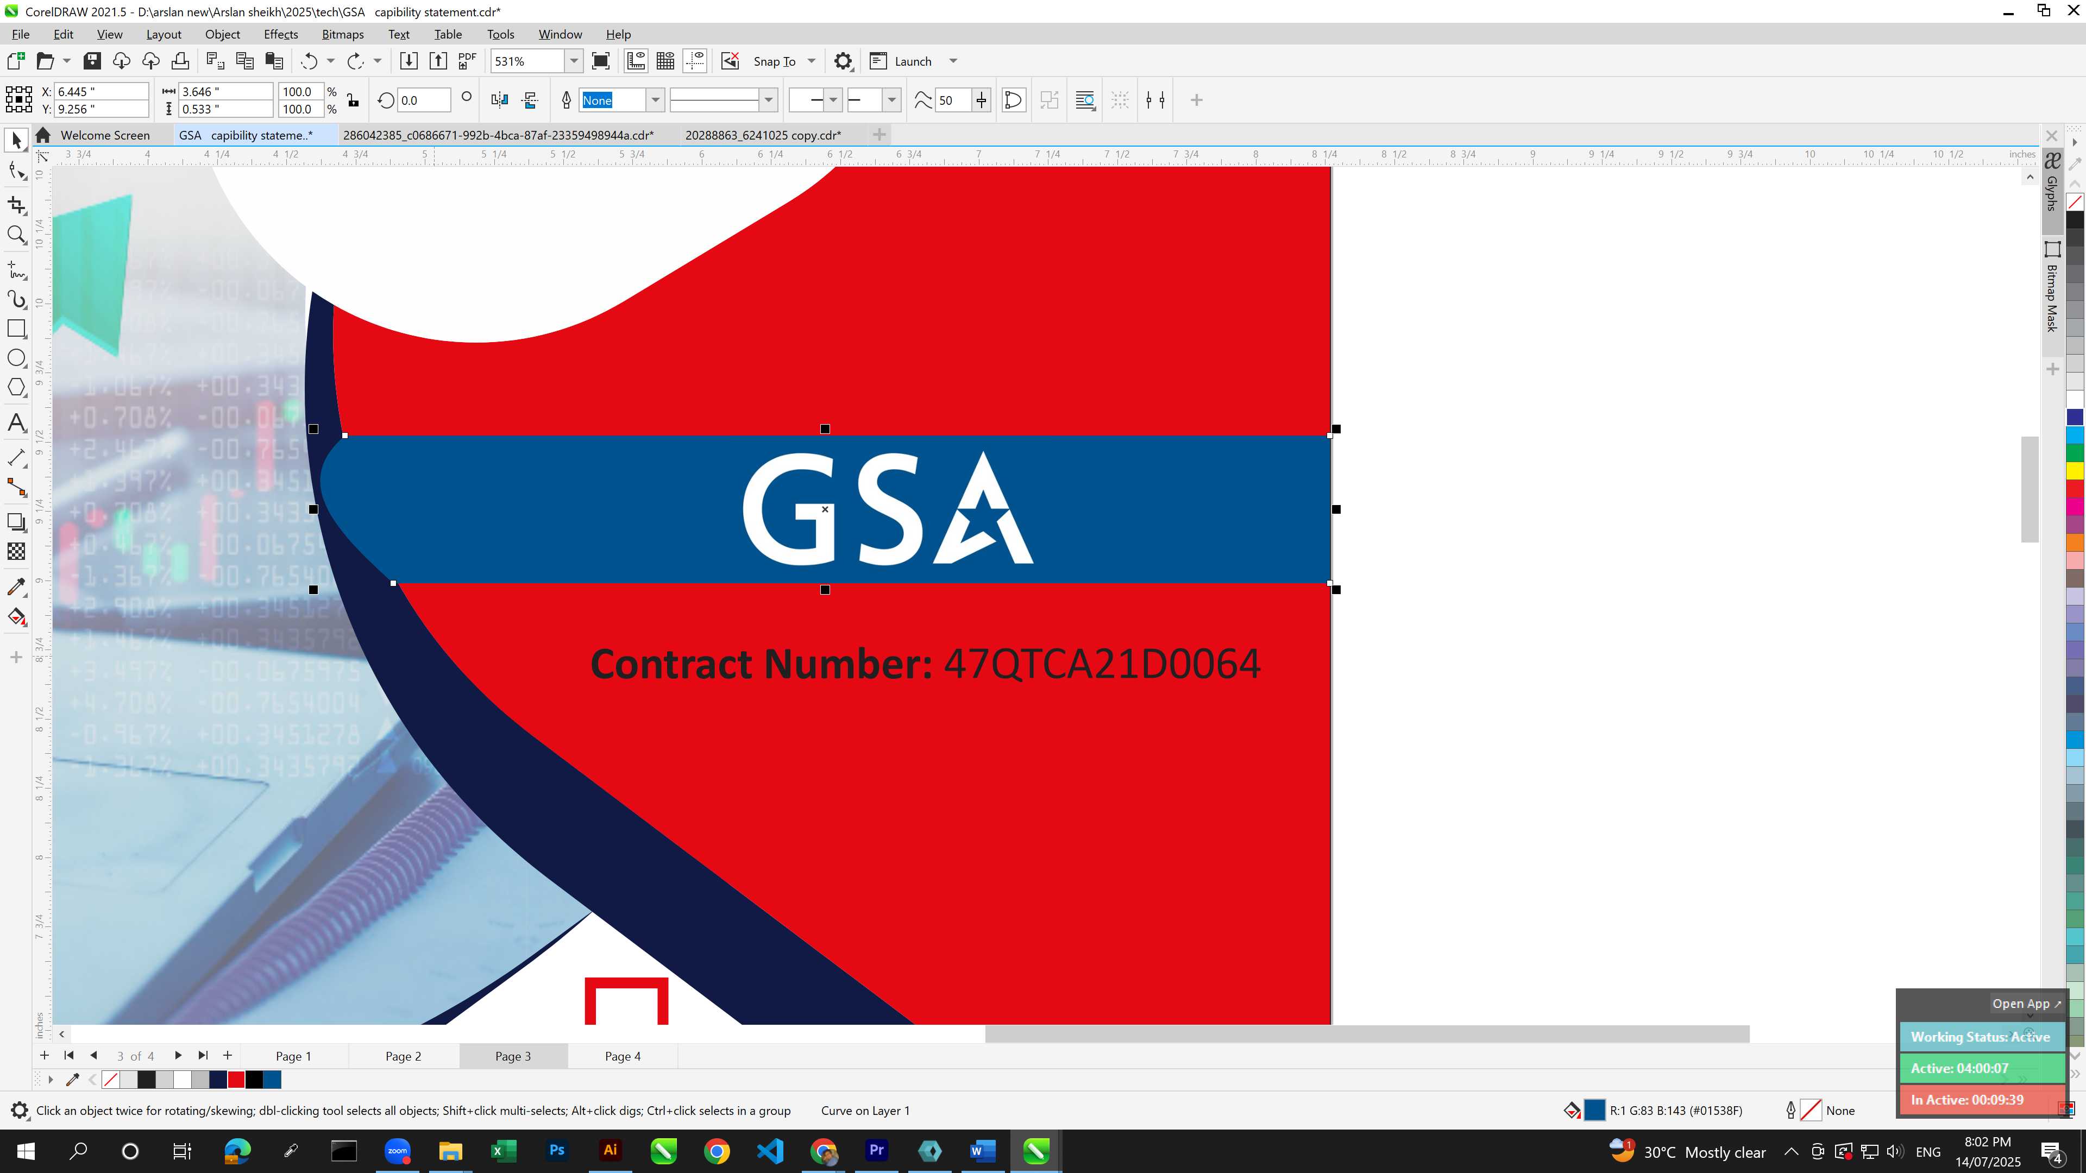Click the Import icon

pyautogui.click(x=409, y=61)
